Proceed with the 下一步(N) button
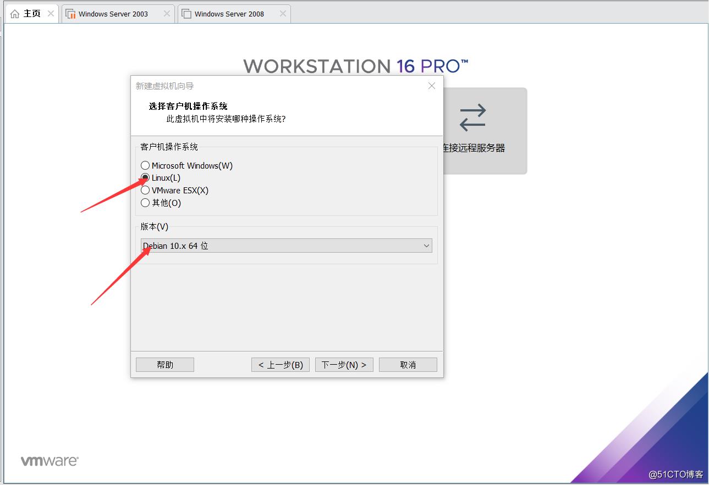This screenshot has height=485, width=709. click(x=344, y=365)
